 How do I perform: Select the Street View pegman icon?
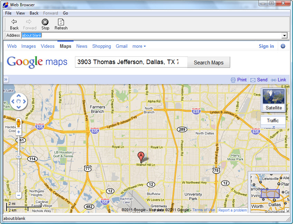tap(19, 123)
